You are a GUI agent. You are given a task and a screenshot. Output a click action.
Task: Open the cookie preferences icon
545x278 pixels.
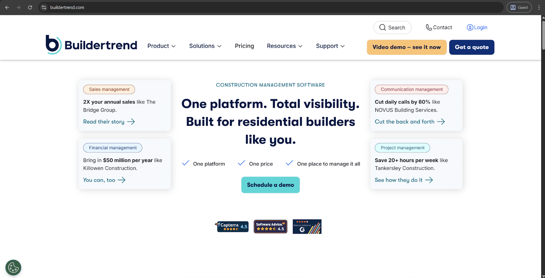click(13, 267)
